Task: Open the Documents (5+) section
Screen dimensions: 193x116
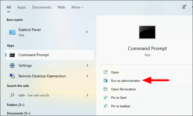Action: 18,113
